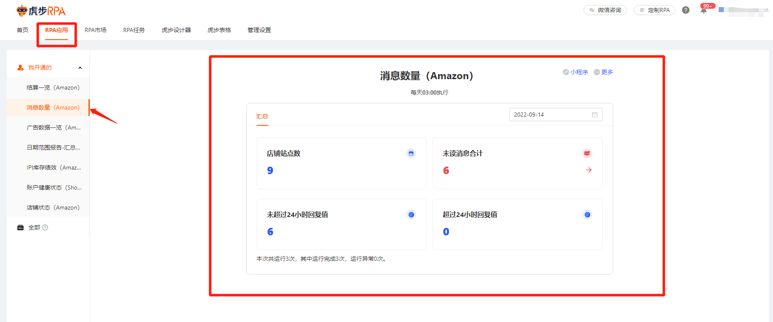Viewport: 773px width, 322px height.
Task: Select the 汇总 tab
Action: 262,116
